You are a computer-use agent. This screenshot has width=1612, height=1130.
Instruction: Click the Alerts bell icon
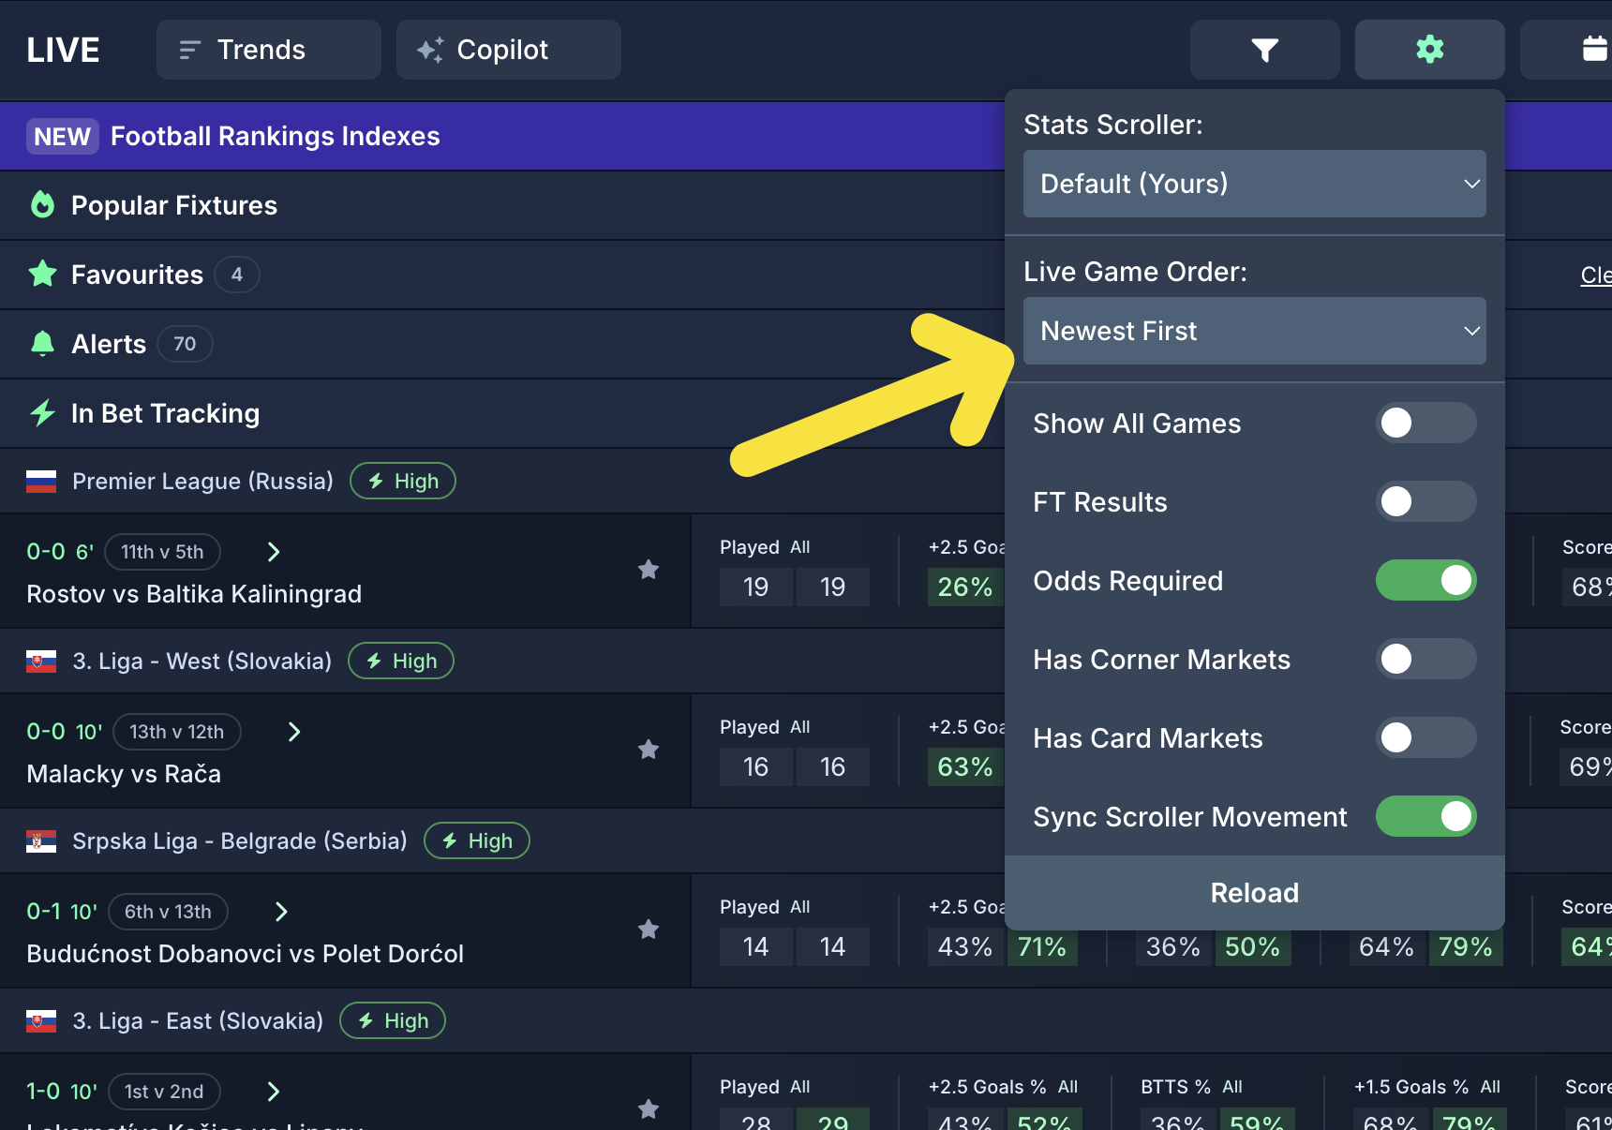click(x=42, y=344)
